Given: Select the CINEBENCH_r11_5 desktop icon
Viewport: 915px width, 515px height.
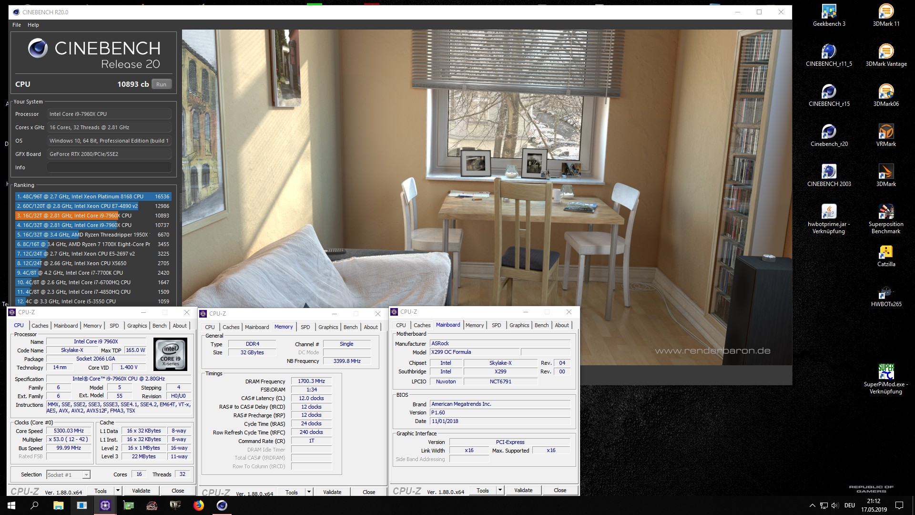Looking at the screenshot, I should 829,55.
